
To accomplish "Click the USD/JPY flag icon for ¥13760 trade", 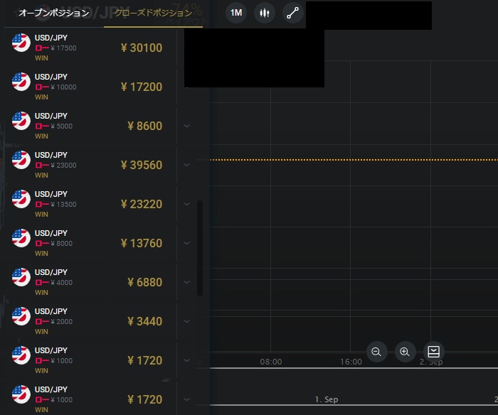I will pos(21,237).
